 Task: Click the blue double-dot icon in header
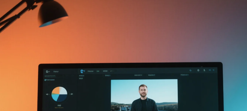coord(210,70)
